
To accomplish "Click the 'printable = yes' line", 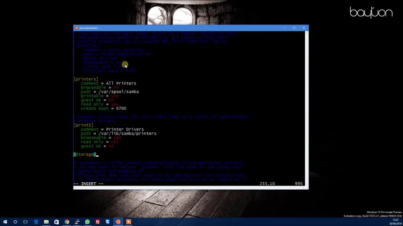I will (100, 96).
